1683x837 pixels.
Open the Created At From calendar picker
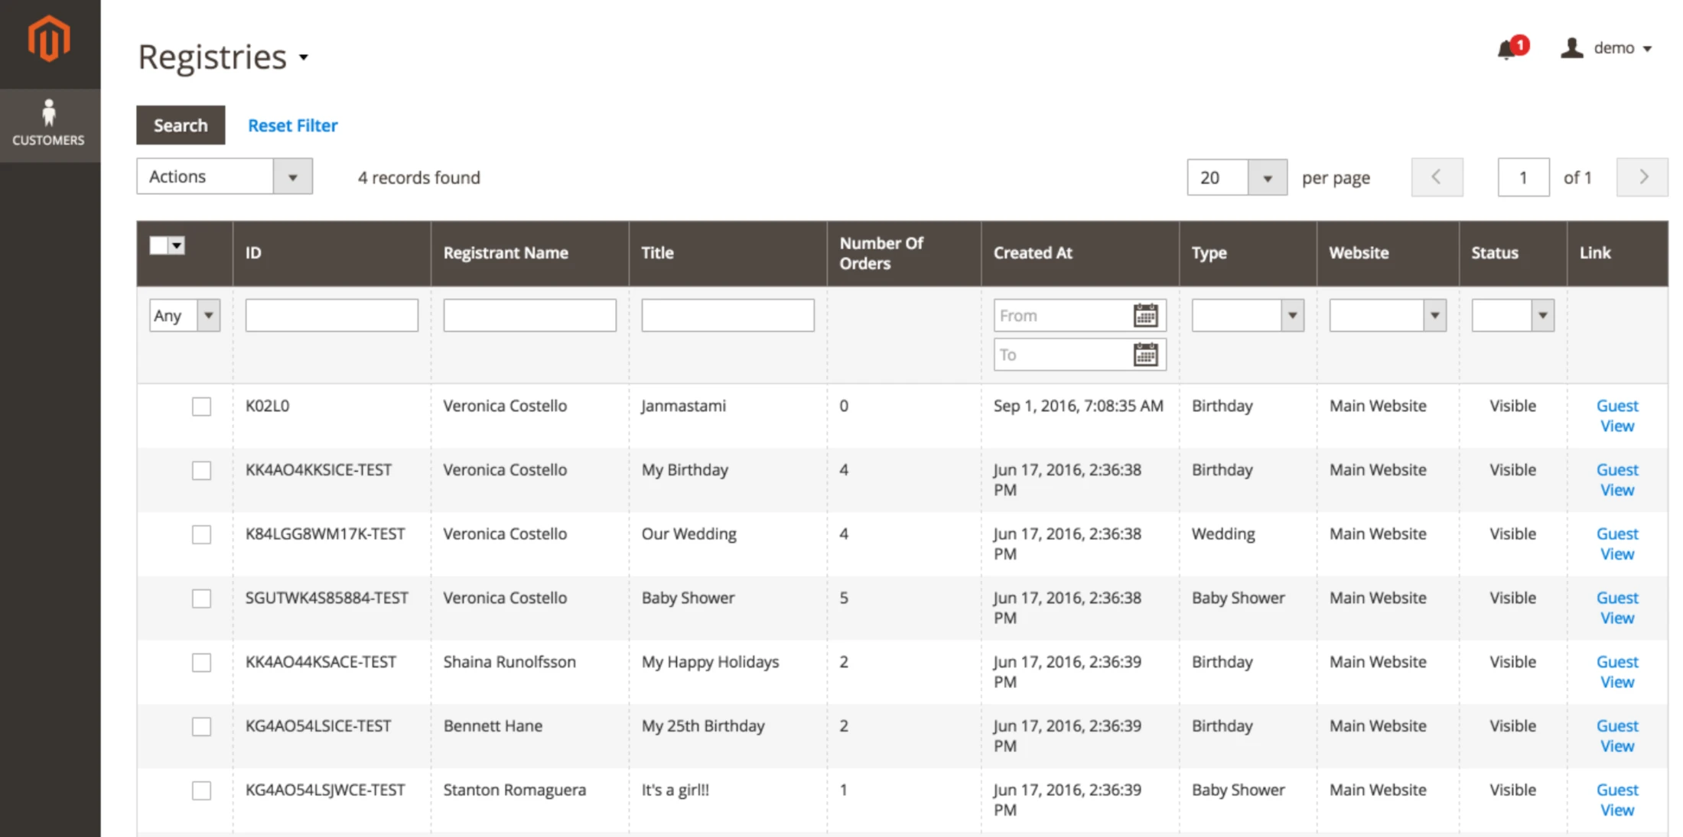pyautogui.click(x=1145, y=315)
